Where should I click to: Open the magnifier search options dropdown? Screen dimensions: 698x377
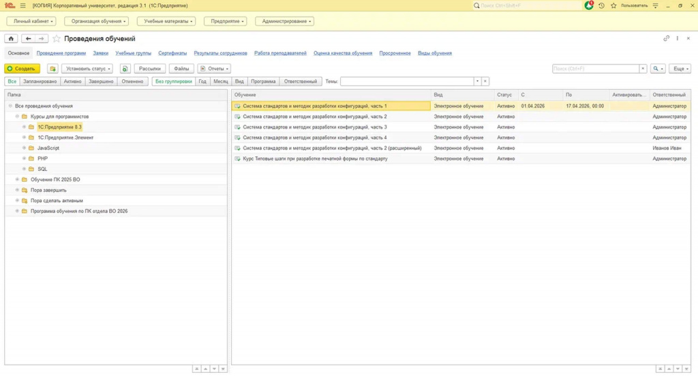tap(658, 69)
